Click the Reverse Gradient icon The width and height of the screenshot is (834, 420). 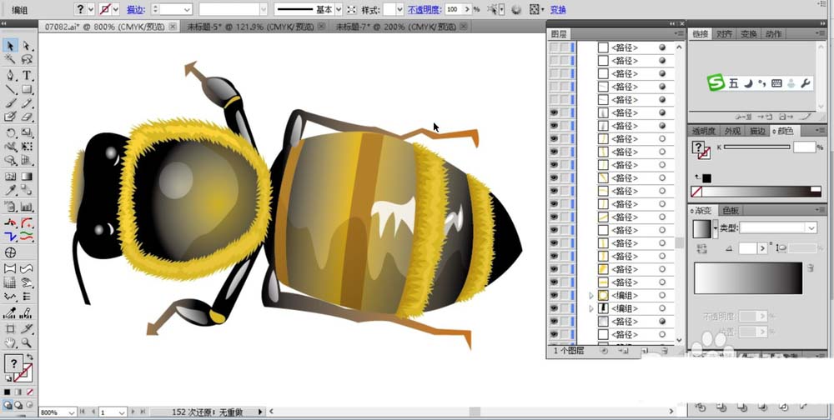tap(701, 248)
